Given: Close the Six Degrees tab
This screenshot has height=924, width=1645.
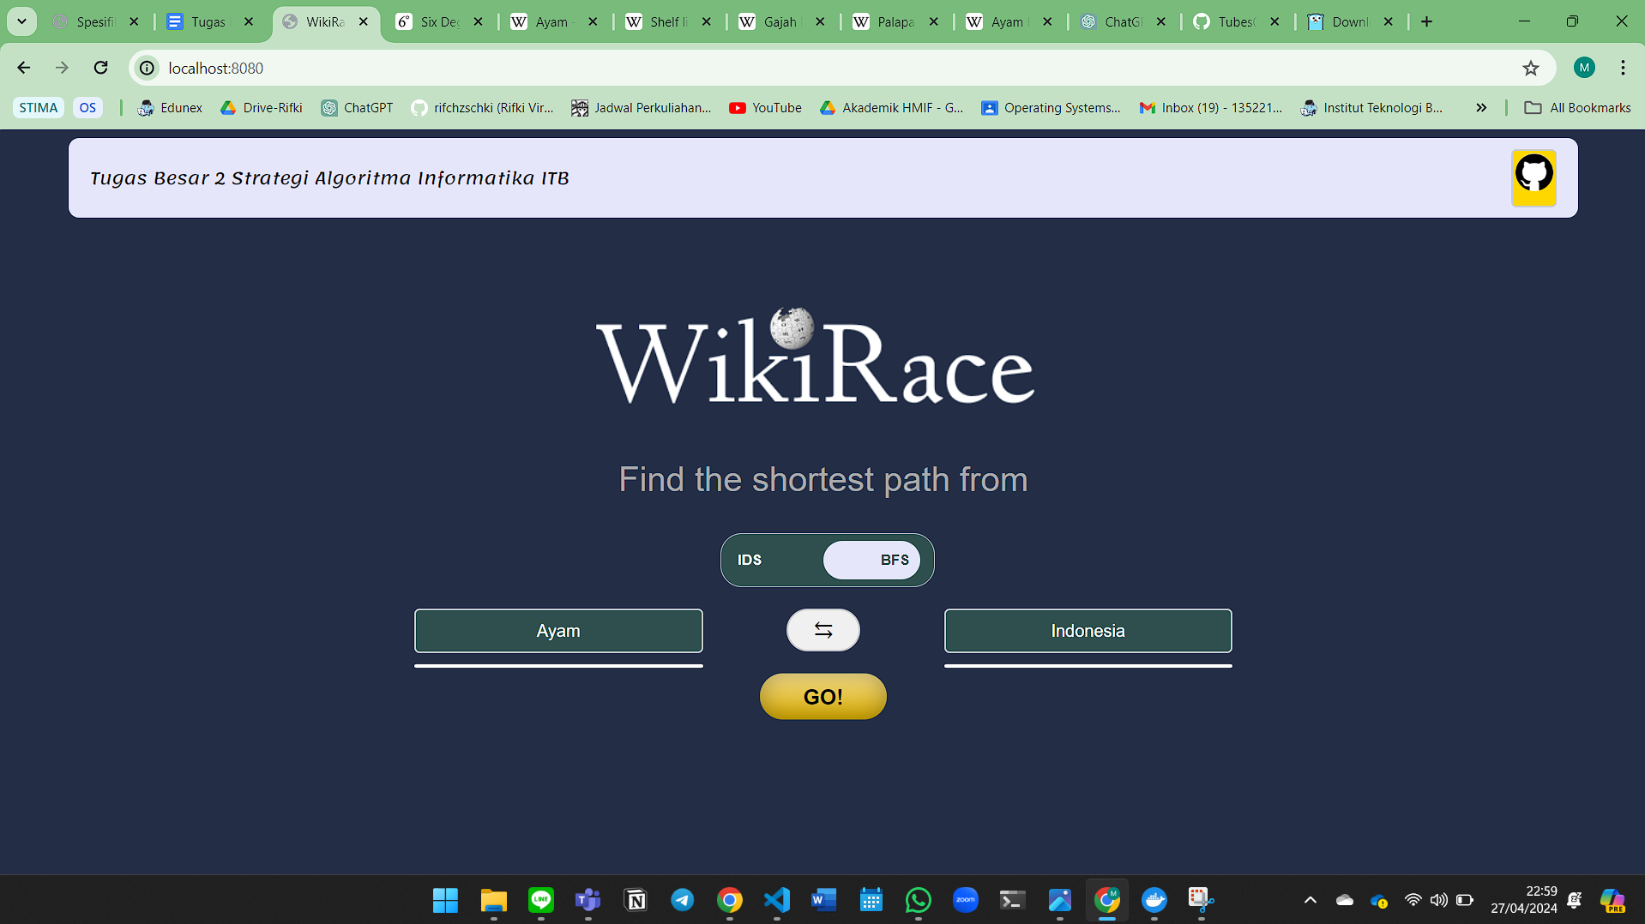Looking at the screenshot, I should pos(479,21).
